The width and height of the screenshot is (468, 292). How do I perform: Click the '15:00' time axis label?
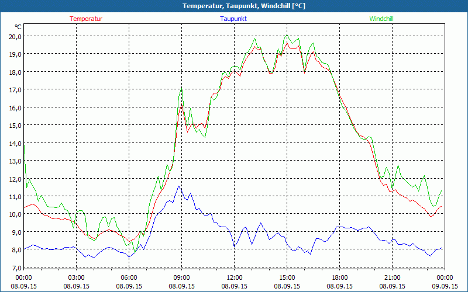click(x=287, y=278)
